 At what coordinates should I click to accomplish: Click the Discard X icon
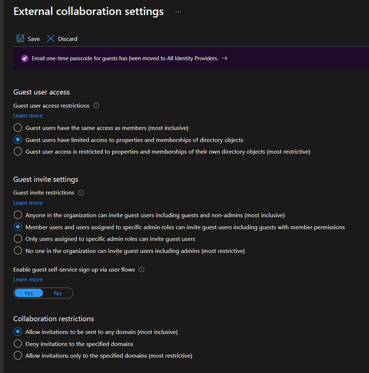coord(50,39)
